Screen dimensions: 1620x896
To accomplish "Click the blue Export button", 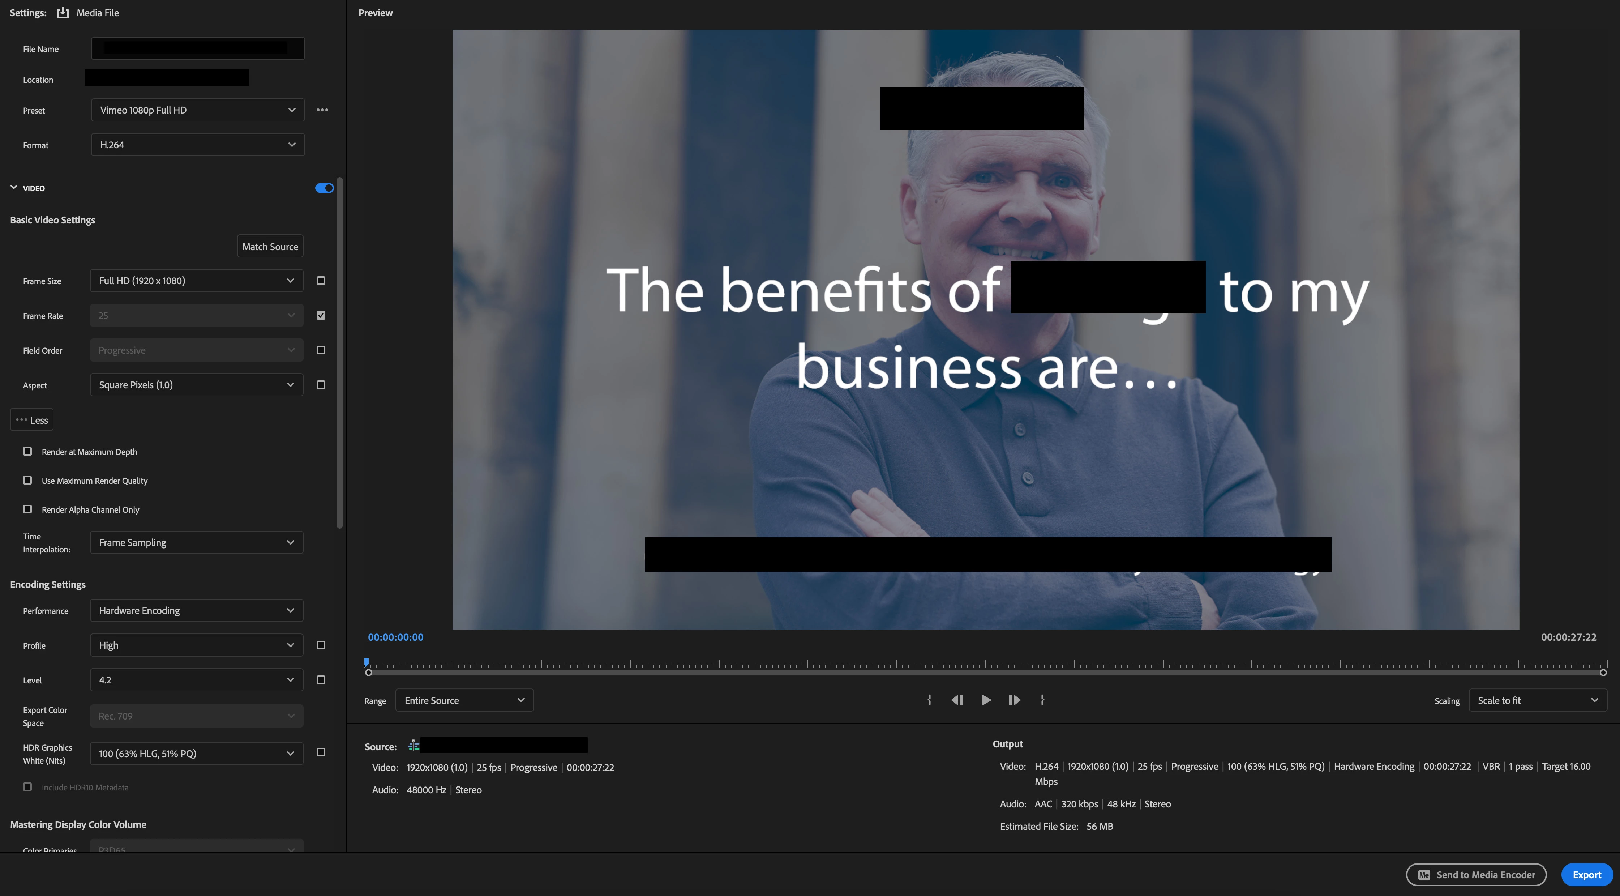I will (1586, 875).
